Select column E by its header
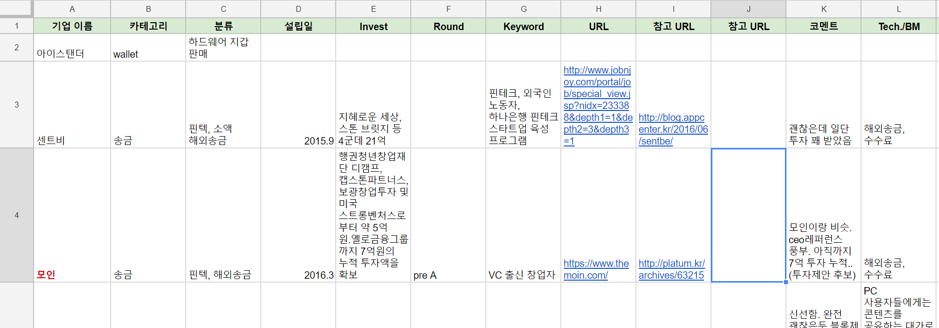 tap(373, 9)
